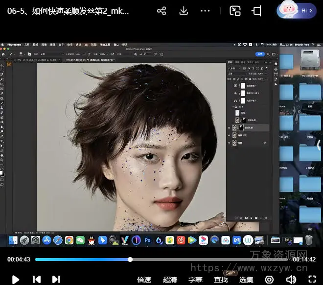The image size is (323, 285).
Task: Open the volume speaker control
Action: click(291, 279)
